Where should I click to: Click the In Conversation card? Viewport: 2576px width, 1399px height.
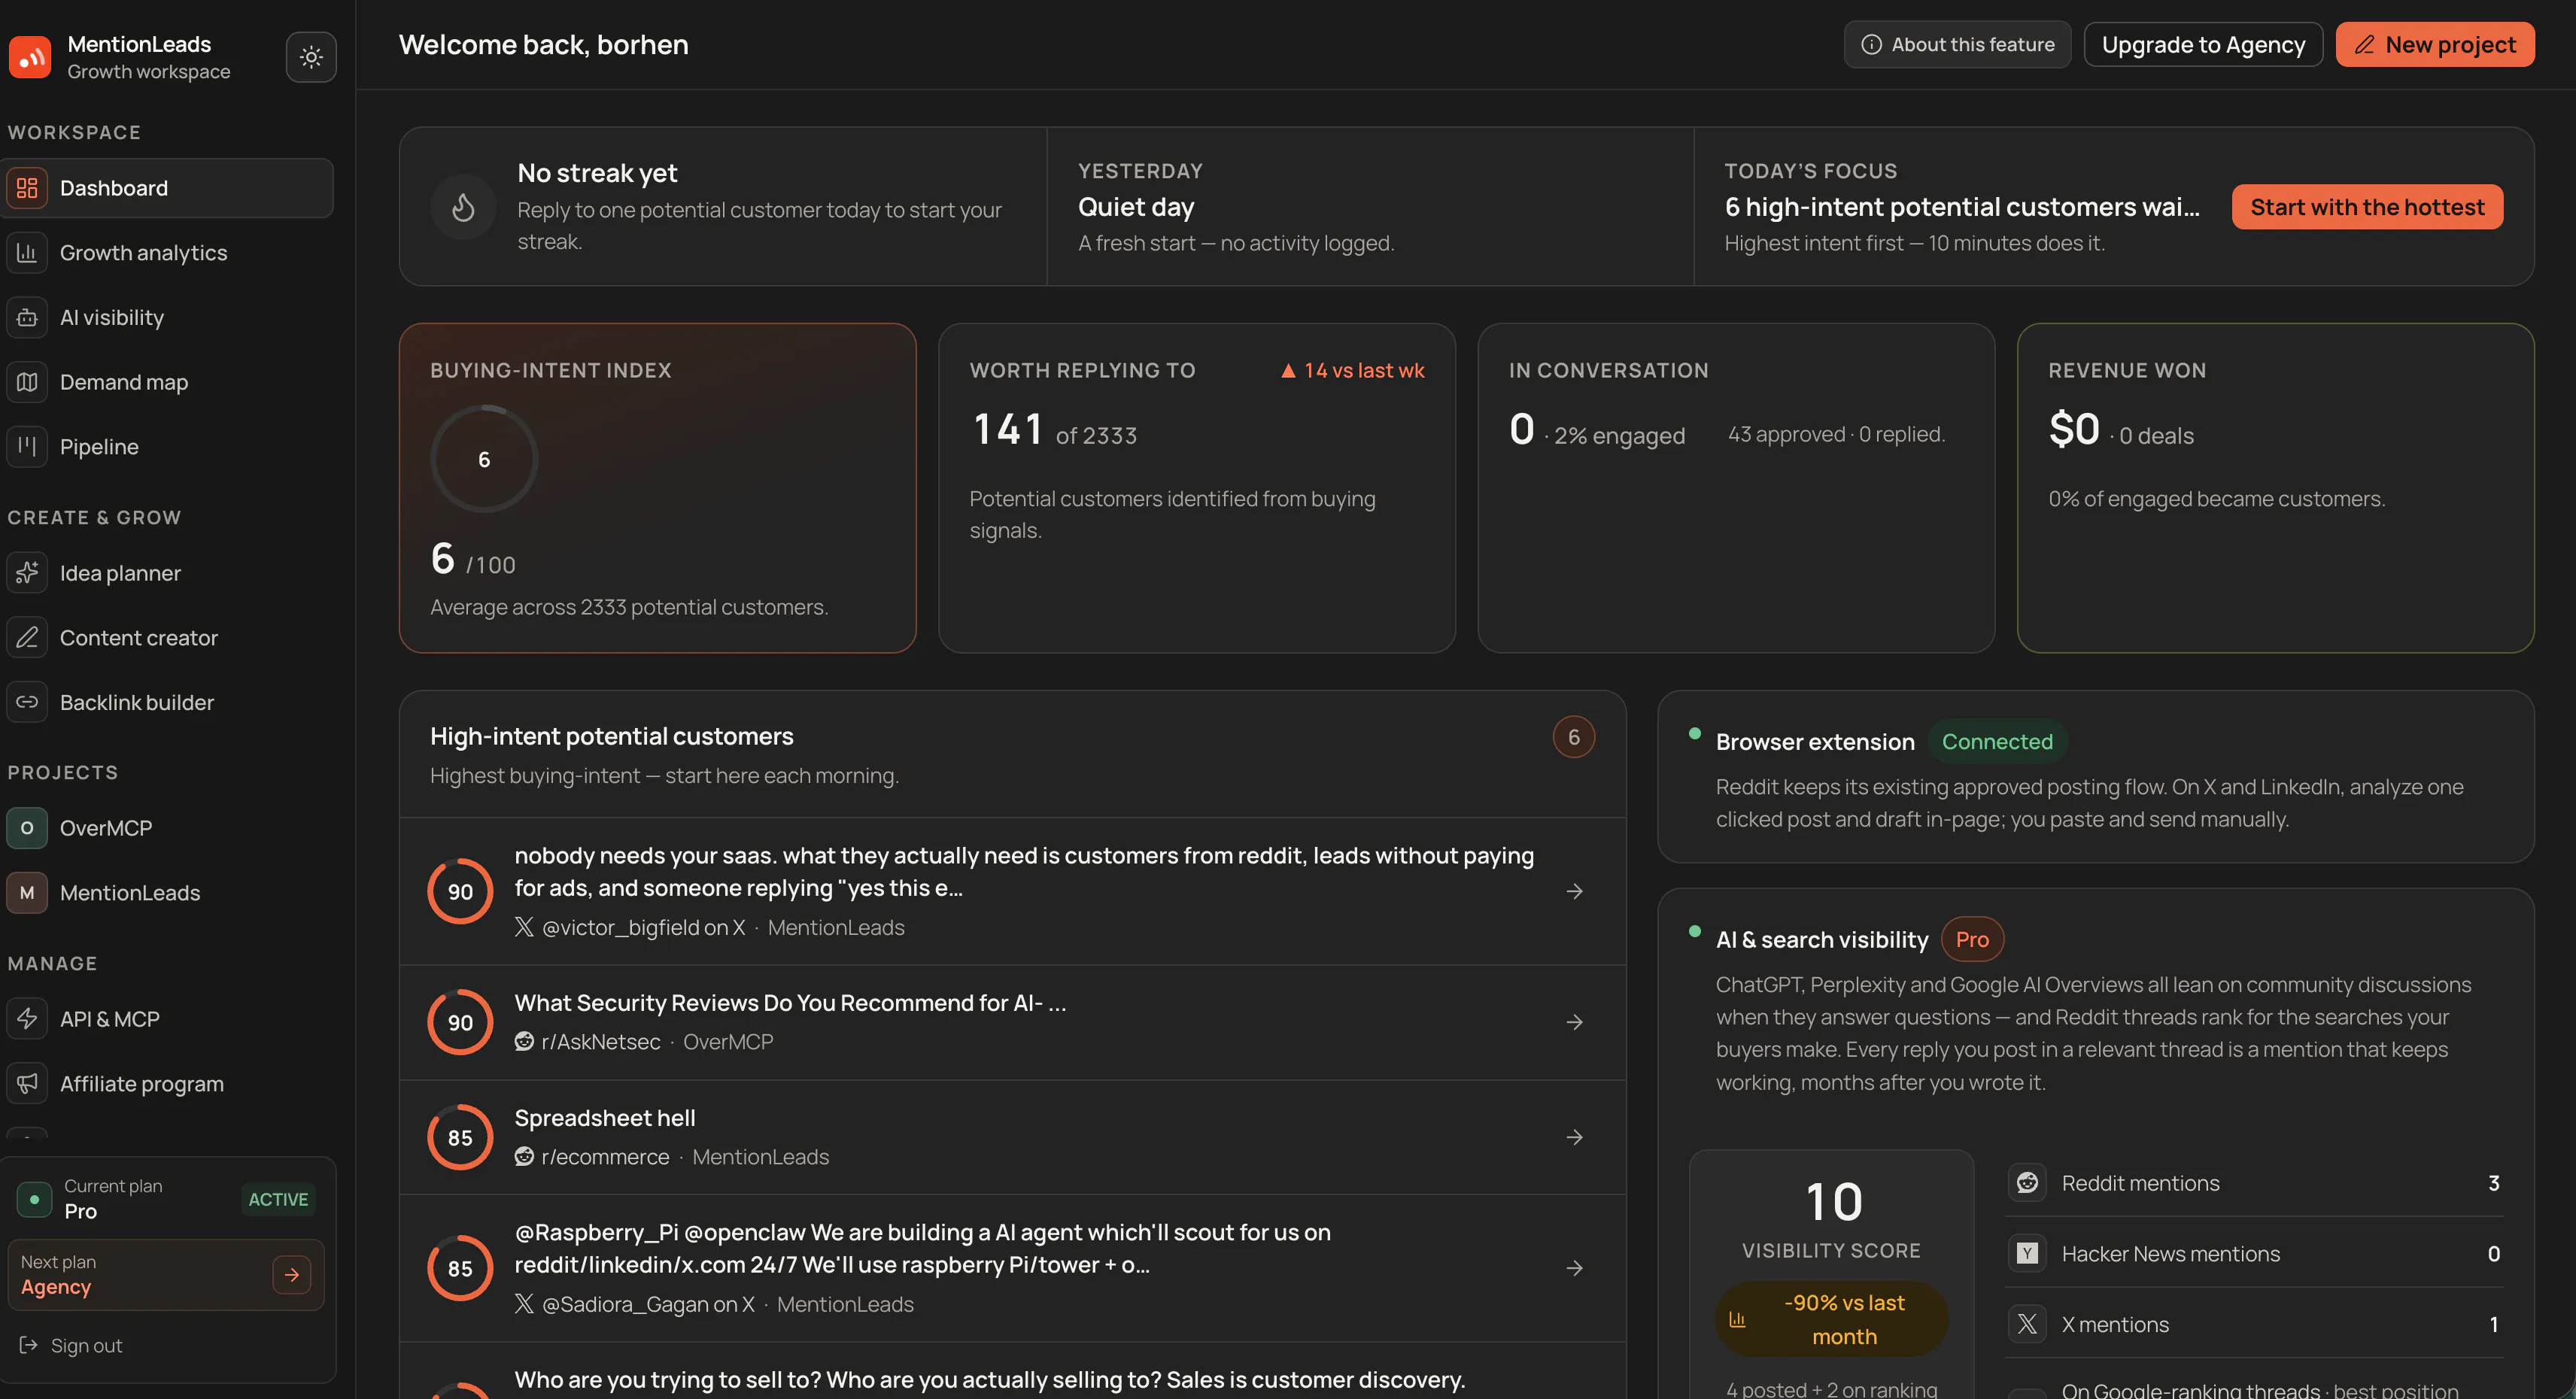point(1736,488)
